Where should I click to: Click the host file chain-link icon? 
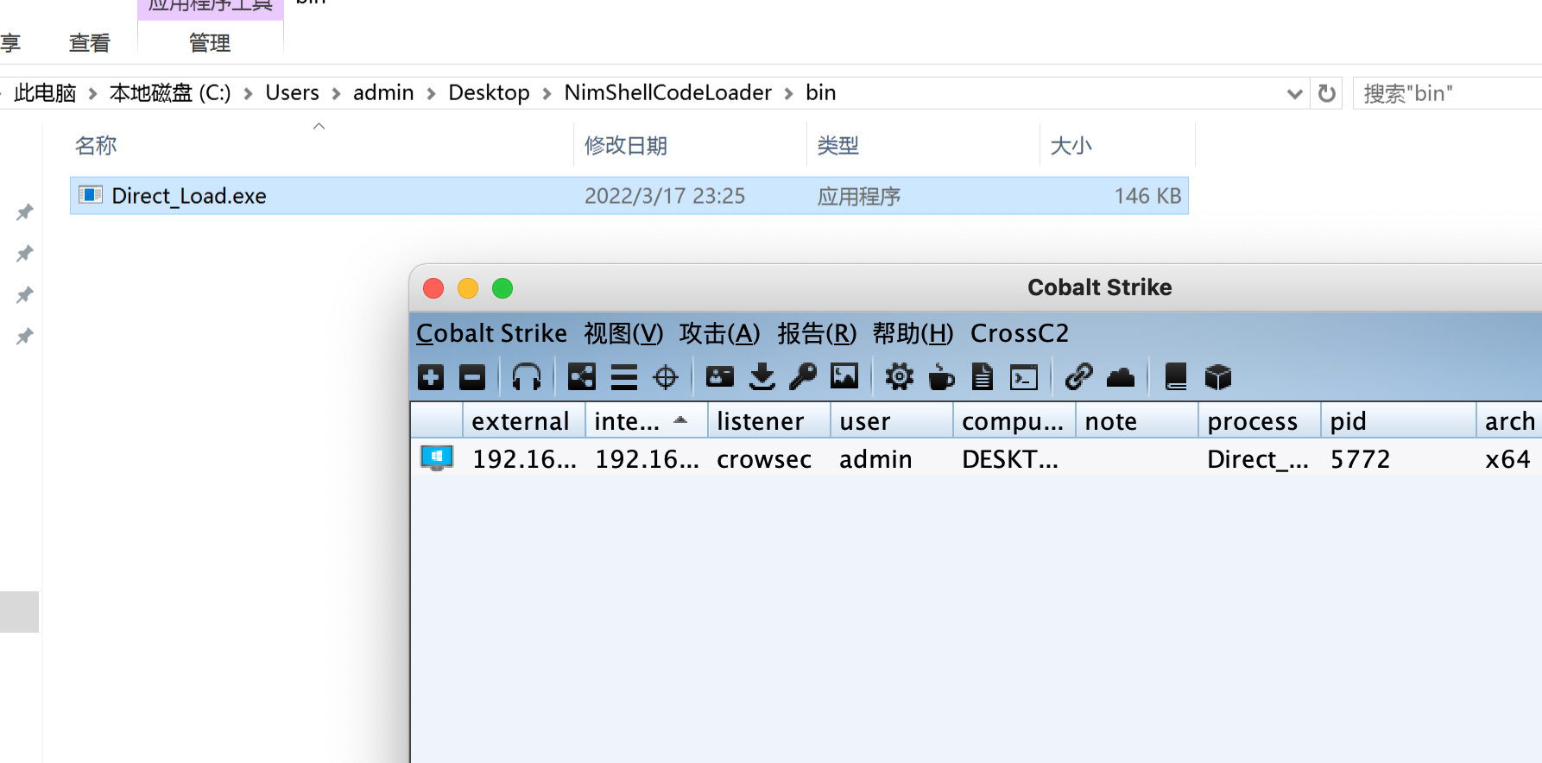[x=1078, y=376]
